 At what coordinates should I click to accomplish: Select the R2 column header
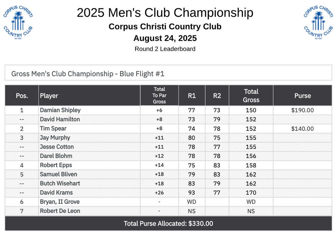click(x=217, y=95)
